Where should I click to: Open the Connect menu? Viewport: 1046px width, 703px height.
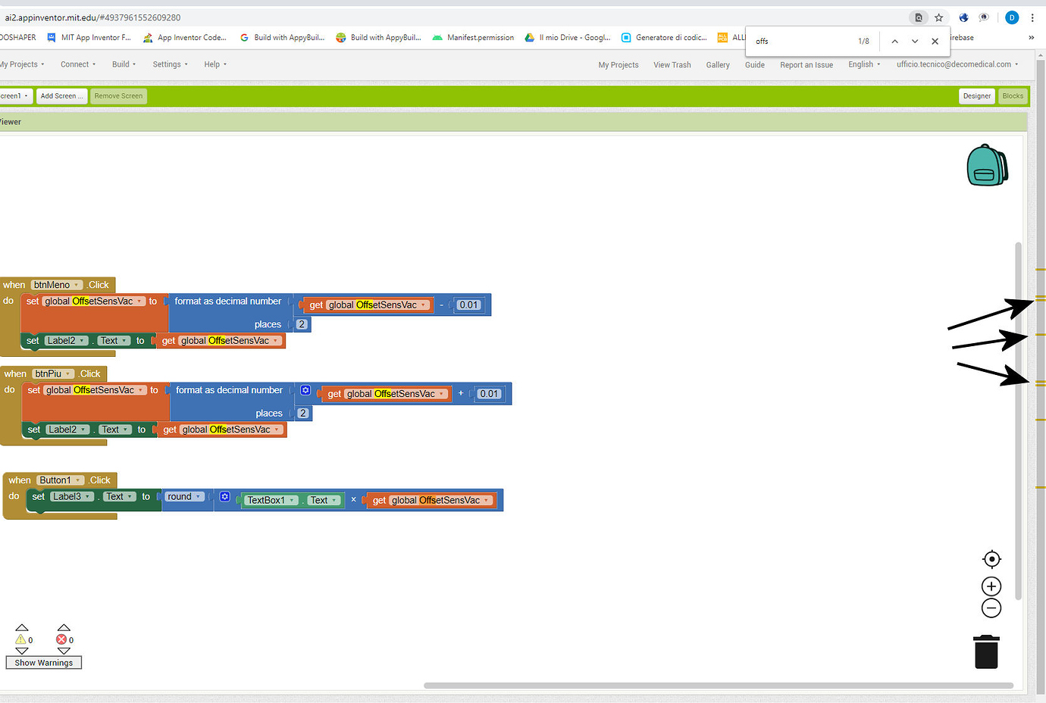pos(76,64)
